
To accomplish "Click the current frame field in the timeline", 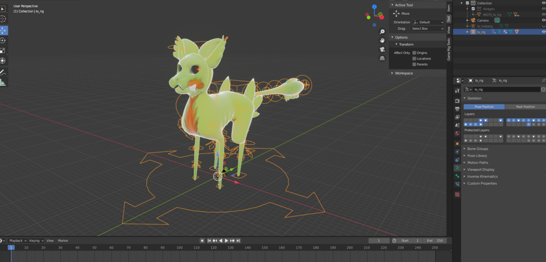I will pyautogui.click(x=379, y=240).
